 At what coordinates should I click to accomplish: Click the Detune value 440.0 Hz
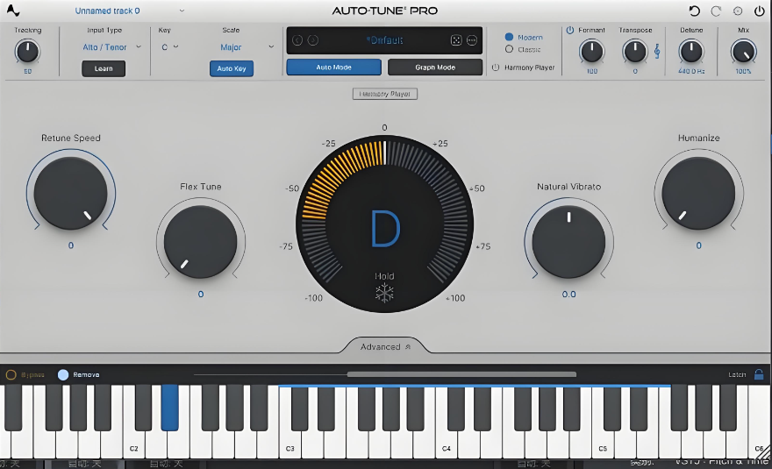(691, 71)
